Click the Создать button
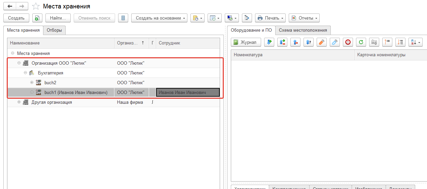The image size is (427, 189). (16, 18)
